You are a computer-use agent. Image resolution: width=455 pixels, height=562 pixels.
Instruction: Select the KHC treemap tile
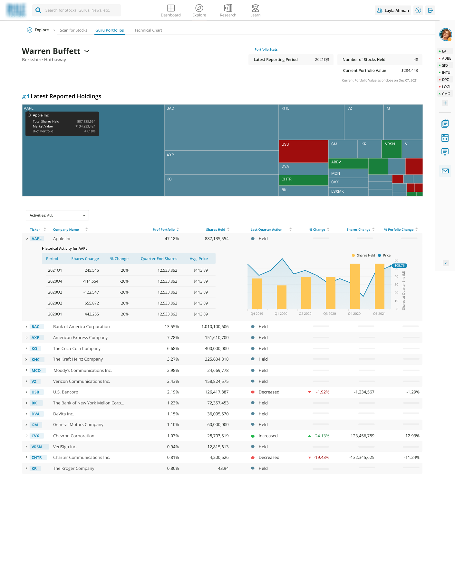311,122
